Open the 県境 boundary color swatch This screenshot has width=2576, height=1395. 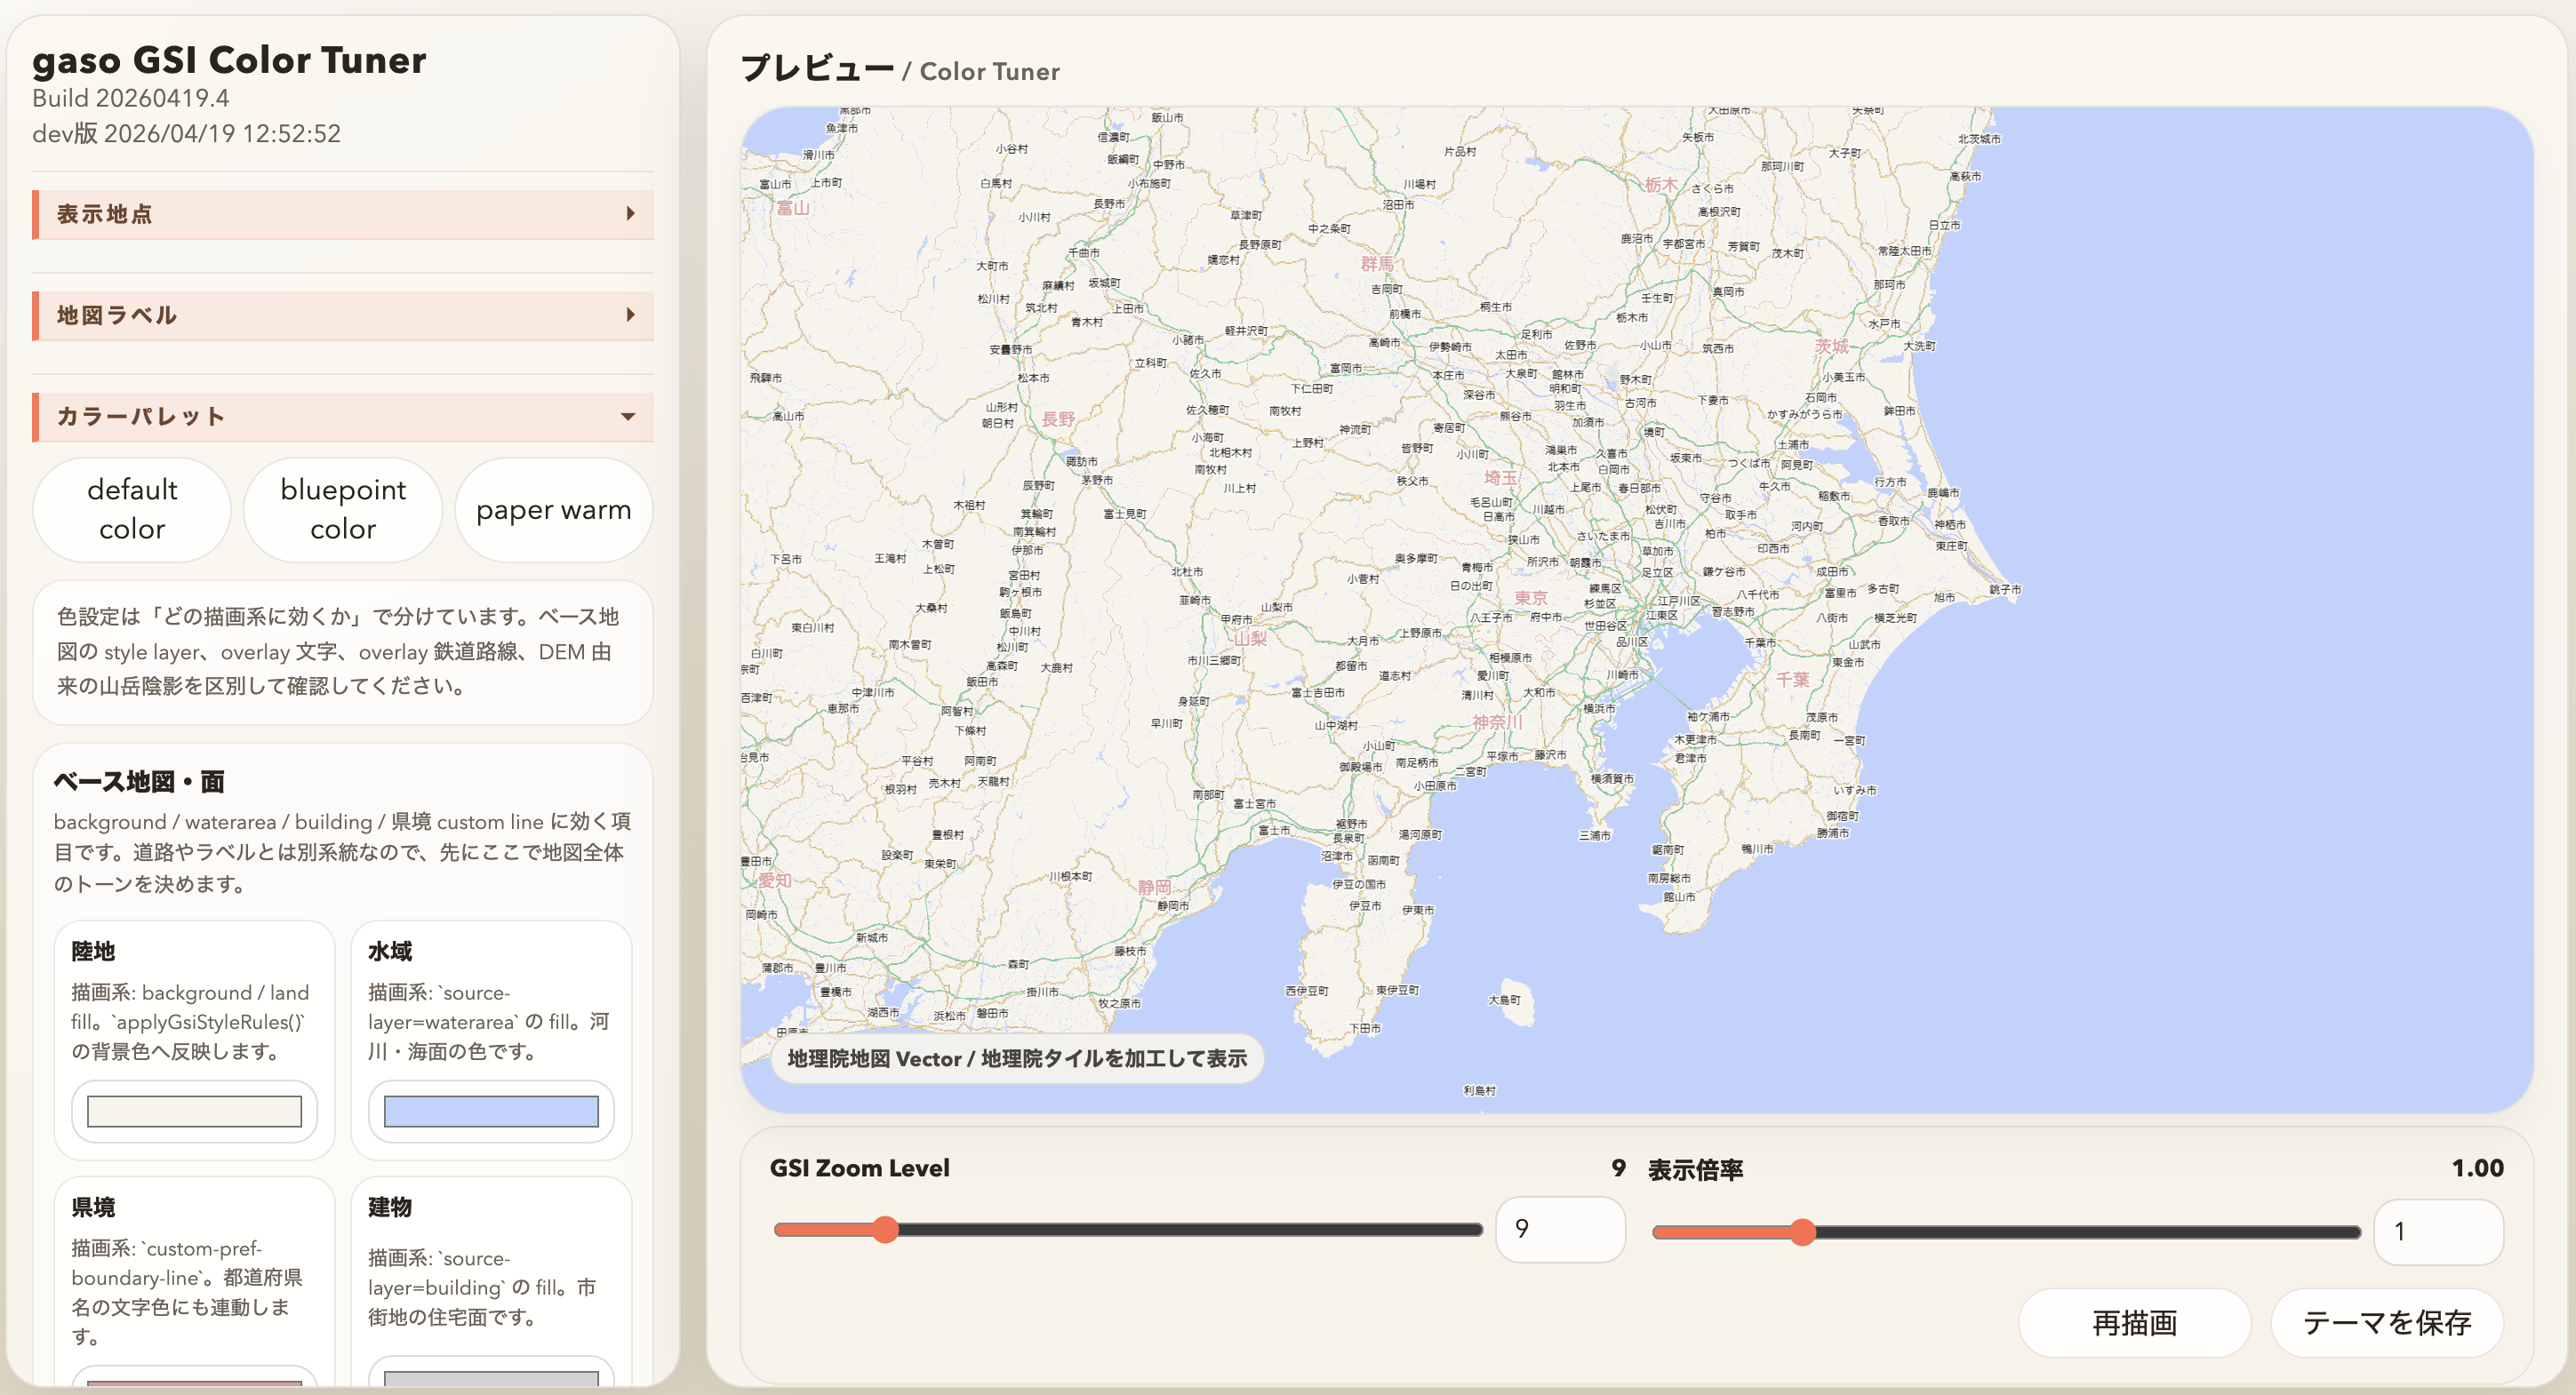click(194, 1381)
